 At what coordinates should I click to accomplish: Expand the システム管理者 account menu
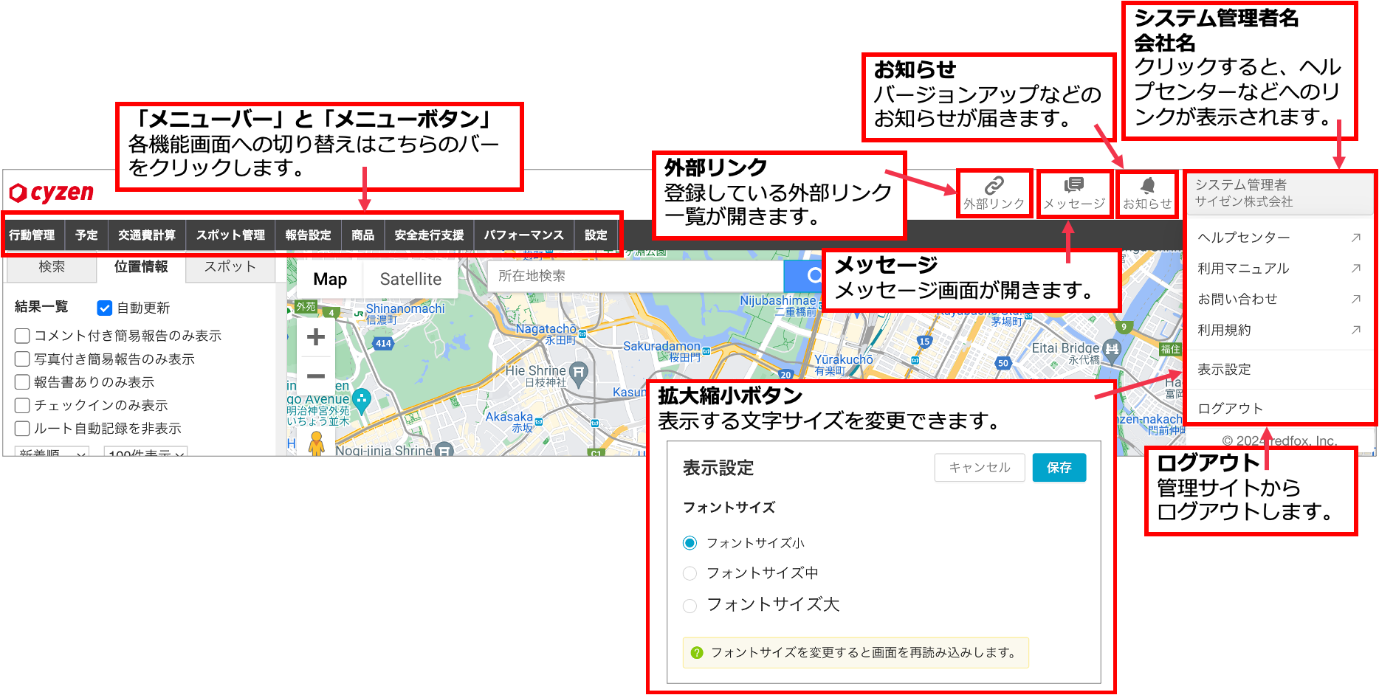click(1279, 193)
